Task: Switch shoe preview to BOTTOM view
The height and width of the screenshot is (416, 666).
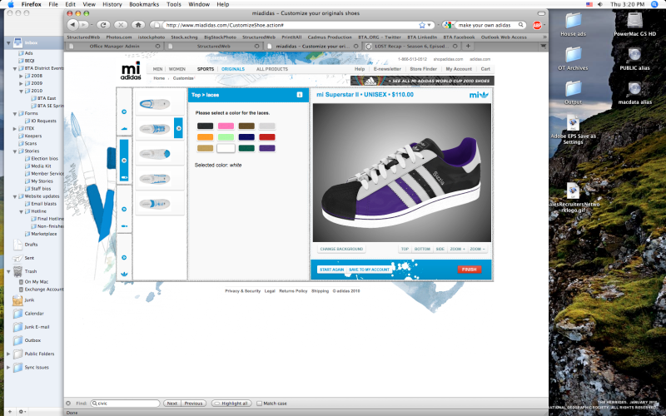Action: click(422, 249)
